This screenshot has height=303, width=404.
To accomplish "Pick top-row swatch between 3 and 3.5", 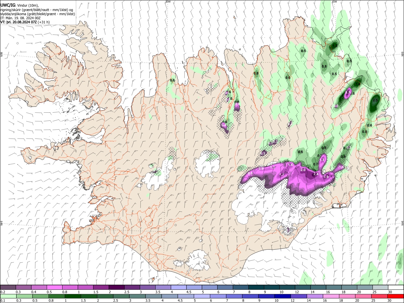I will click(147, 287).
